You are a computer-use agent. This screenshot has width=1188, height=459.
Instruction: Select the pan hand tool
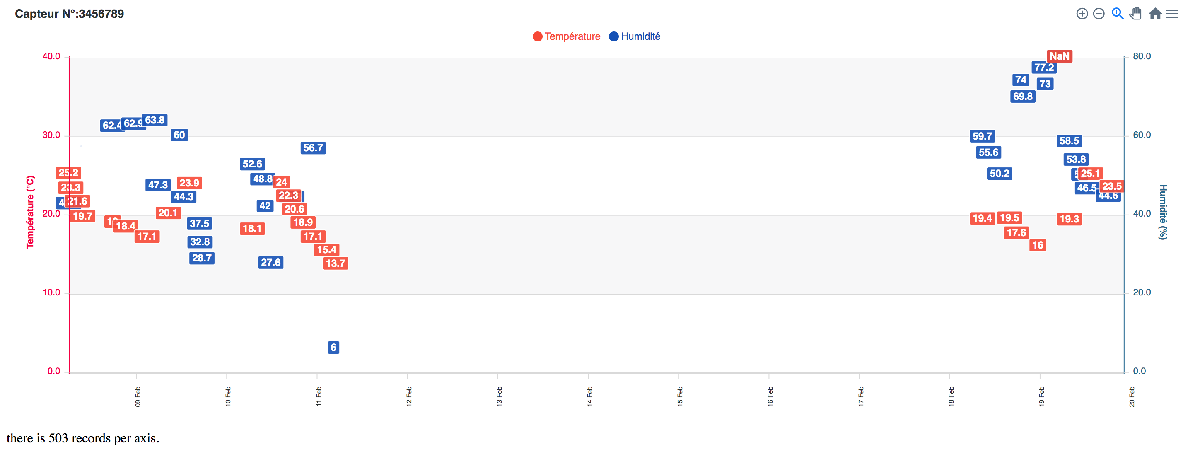pos(1135,14)
